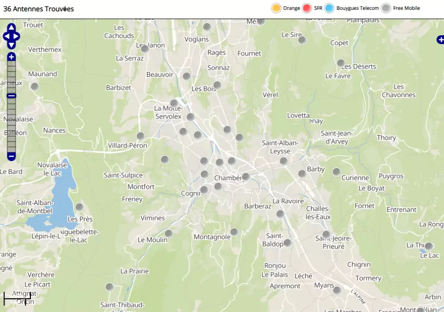Pan the map west with the left arrow
Viewport: 444px width, 312px height.
[x=6, y=36]
